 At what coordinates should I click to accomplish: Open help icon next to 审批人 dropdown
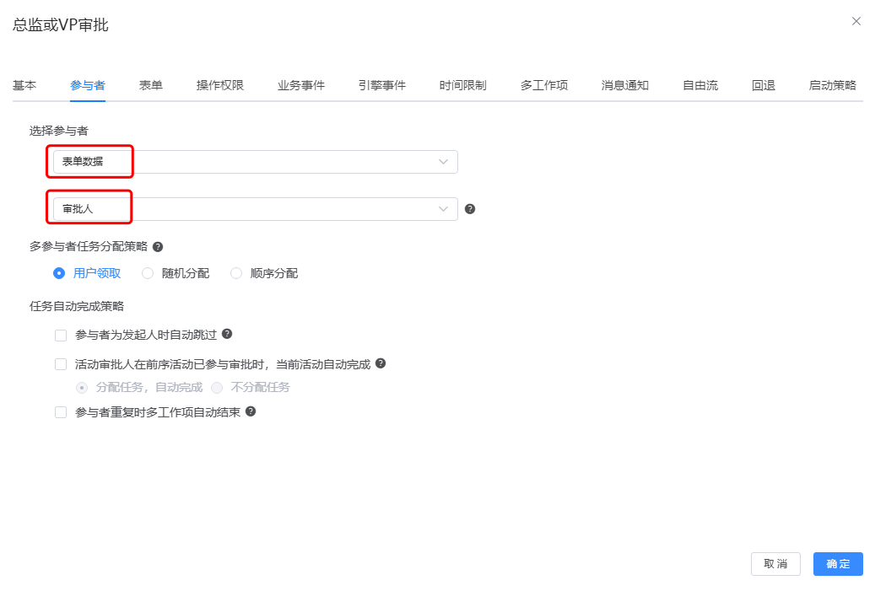point(470,208)
